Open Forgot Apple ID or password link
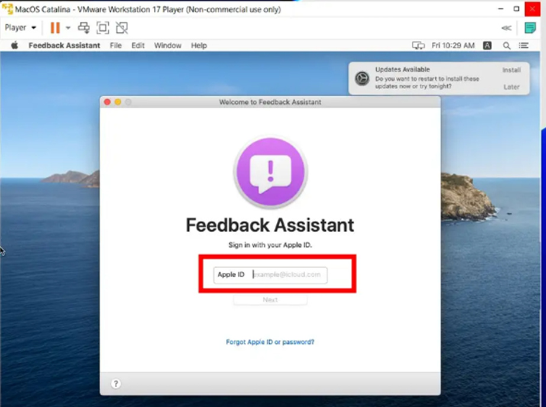Image resolution: width=546 pixels, height=407 pixels. click(270, 342)
